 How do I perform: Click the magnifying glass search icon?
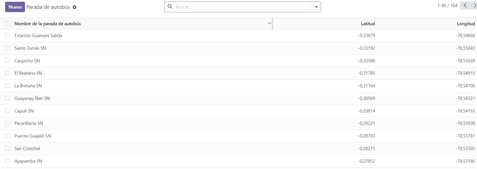pyautogui.click(x=170, y=7)
